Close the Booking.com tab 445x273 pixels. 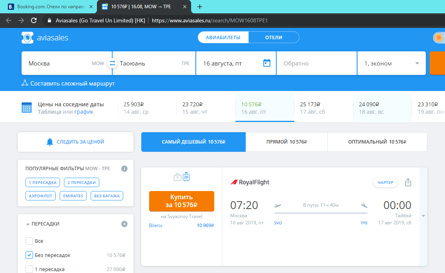coord(91,7)
